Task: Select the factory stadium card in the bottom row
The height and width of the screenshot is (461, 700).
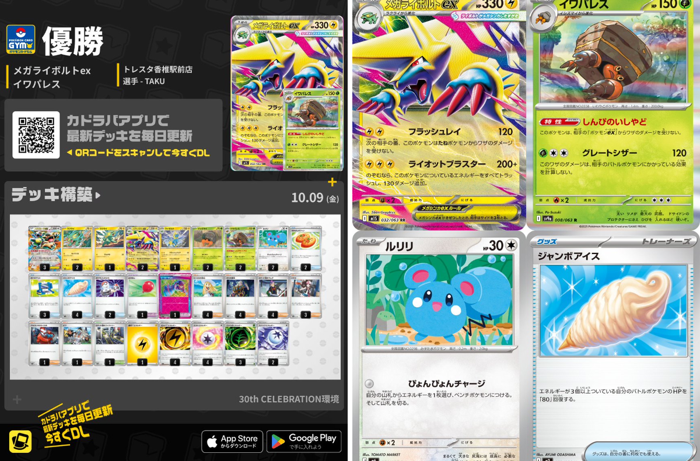Action: point(109,344)
